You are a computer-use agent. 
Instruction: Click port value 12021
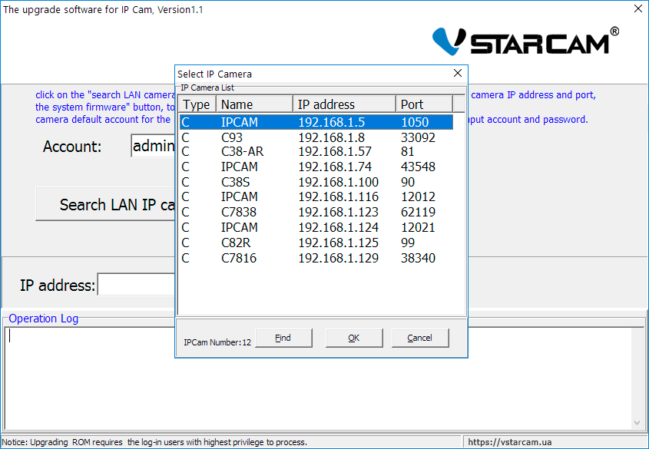tap(418, 227)
